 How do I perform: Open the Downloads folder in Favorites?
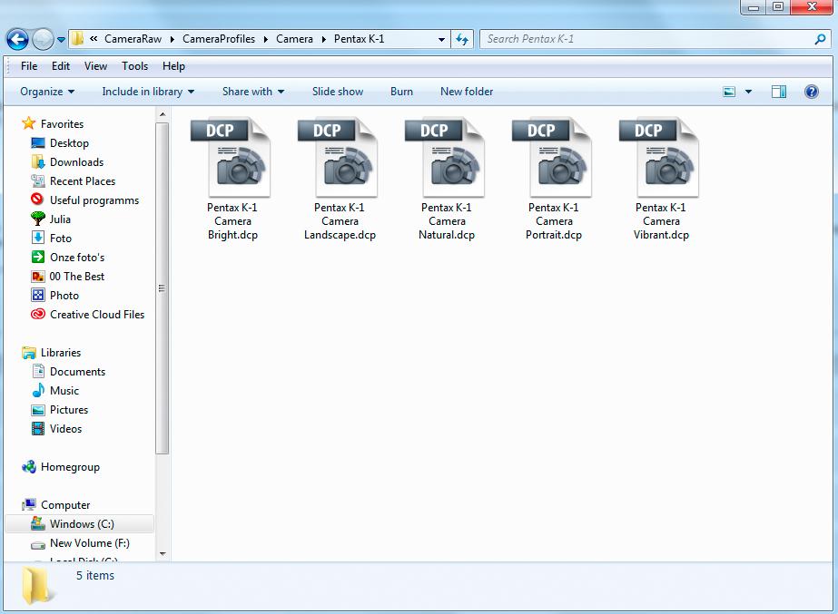coord(67,161)
